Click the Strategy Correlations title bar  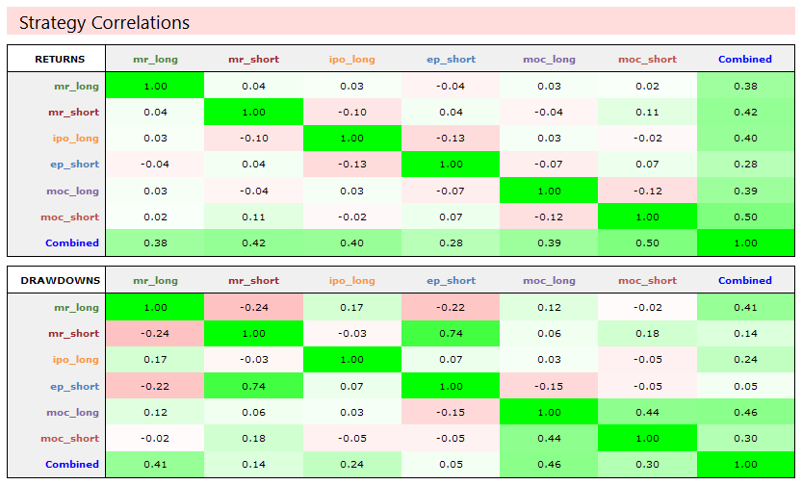[x=401, y=22]
